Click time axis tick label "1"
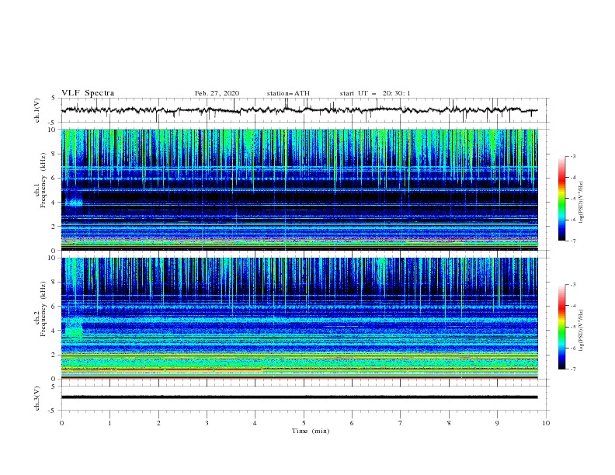 (x=109, y=423)
